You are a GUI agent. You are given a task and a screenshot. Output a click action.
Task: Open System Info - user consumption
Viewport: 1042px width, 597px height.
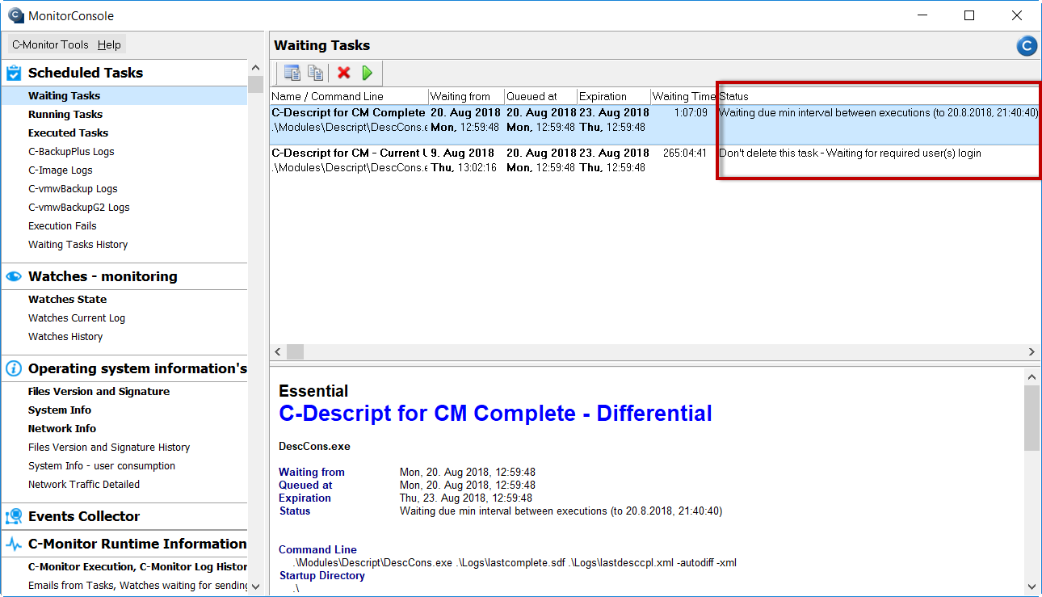click(x=102, y=466)
